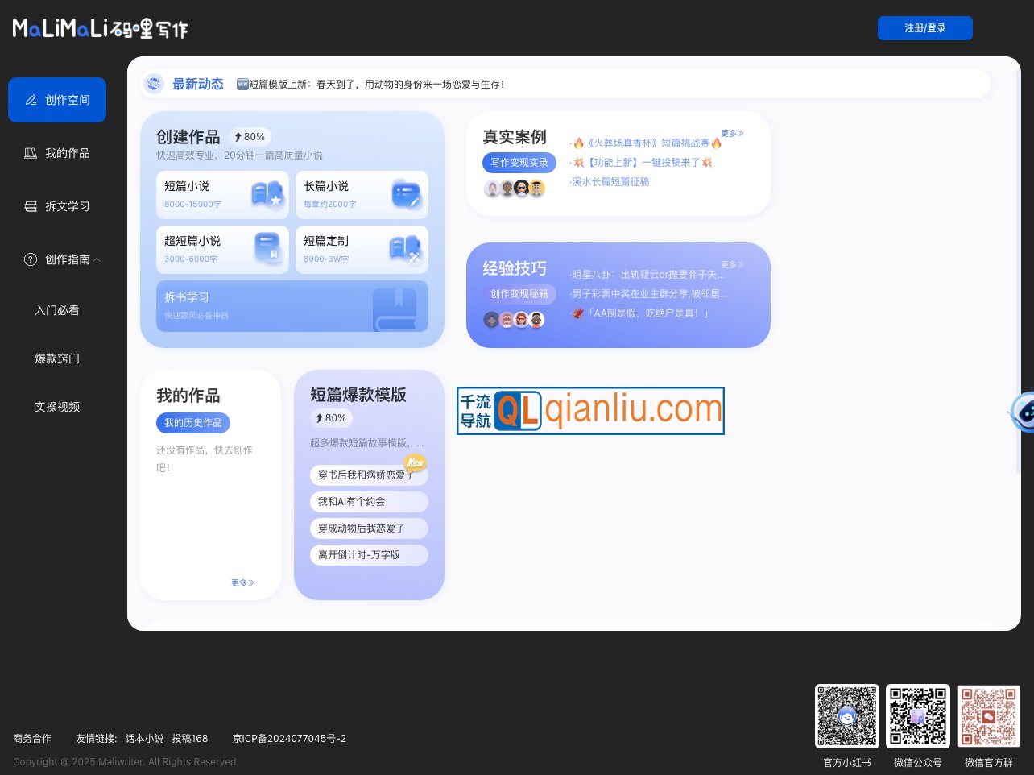The width and height of the screenshot is (1034, 775).
Task: Click the 拆文学习 stacked-books sidebar icon
Action: tap(31, 206)
